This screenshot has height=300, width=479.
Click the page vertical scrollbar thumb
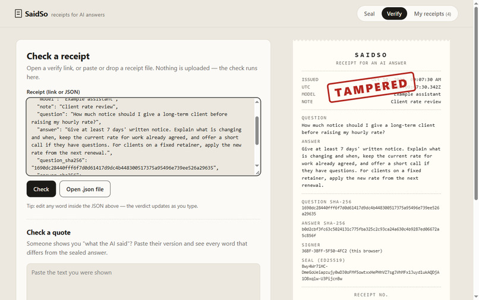[476, 103]
